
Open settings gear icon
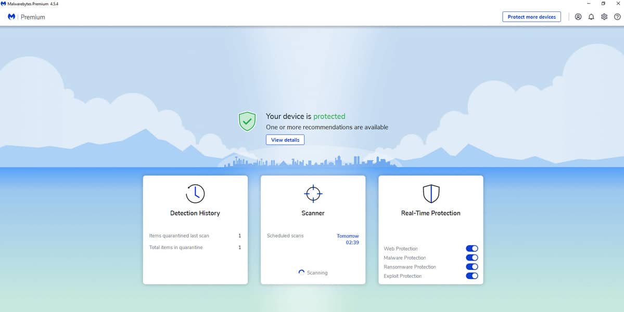(604, 17)
